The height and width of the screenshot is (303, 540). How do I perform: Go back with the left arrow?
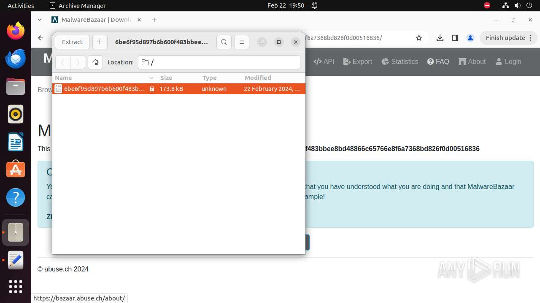point(63,62)
